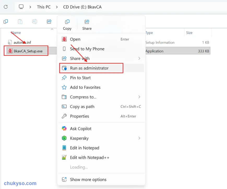Click the This PC monitor icon
This screenshot has width=227, height=189.
click(21, 7)
